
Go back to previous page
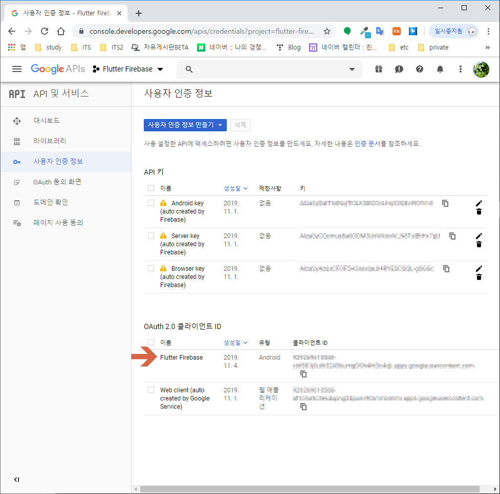[12, 31]
